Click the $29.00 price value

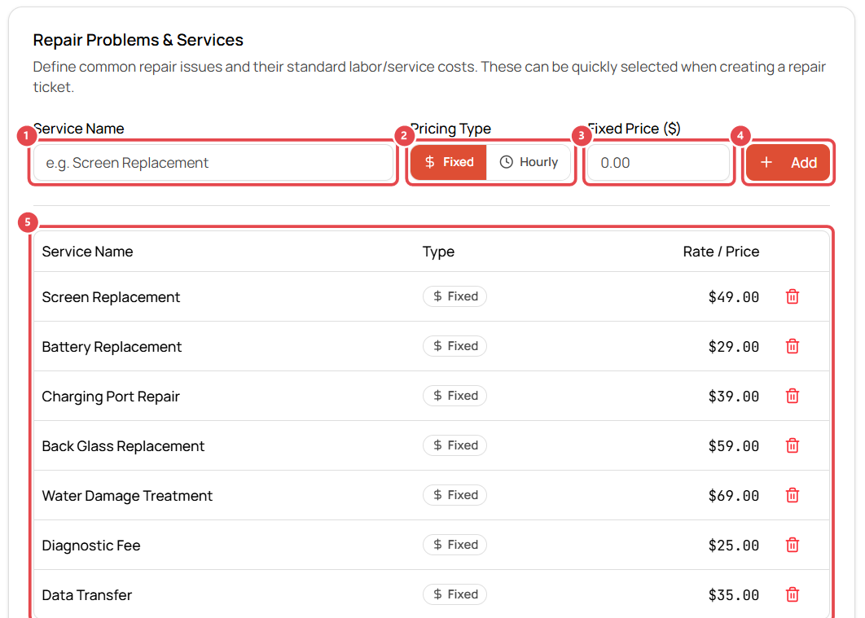(734, 347)
